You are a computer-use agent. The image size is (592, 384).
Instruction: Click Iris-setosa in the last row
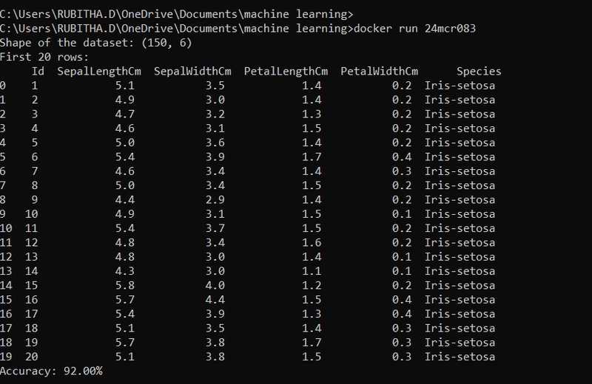coord(460,357)
